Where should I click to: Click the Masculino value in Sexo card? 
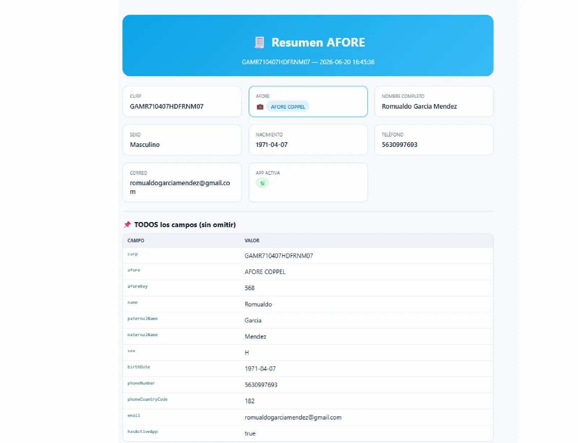(x=144, y=145)
